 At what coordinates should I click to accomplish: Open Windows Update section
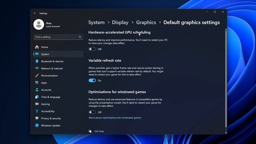coord(58,125)
